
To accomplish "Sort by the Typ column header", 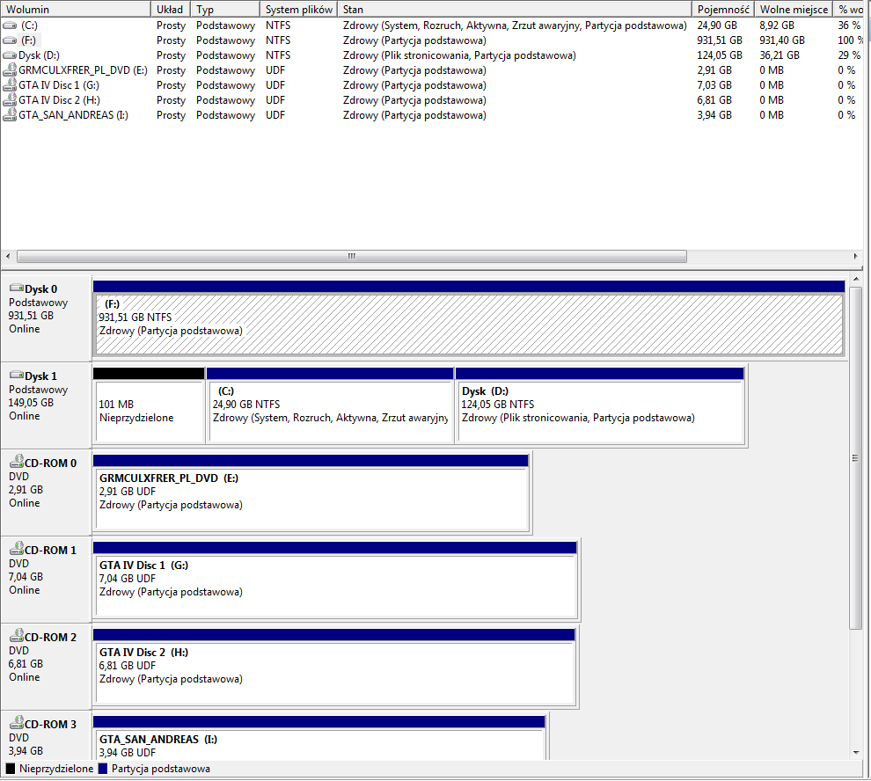I will (225, 10).
